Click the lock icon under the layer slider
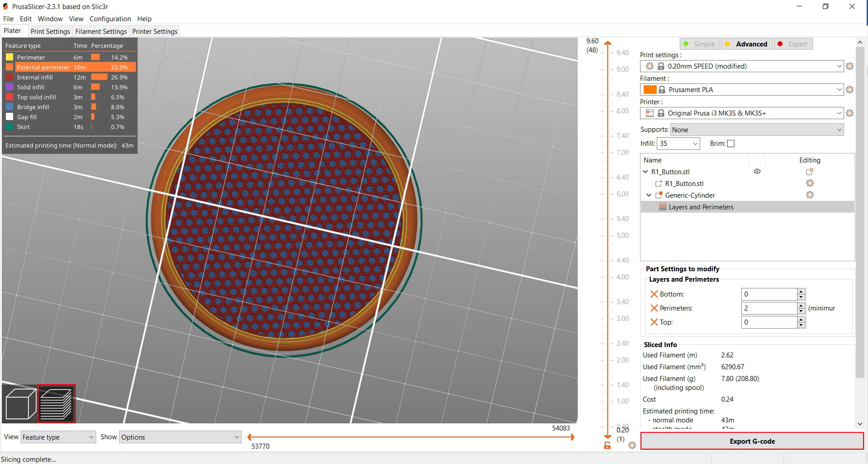 pyautogui.click(x=608, y=445)
